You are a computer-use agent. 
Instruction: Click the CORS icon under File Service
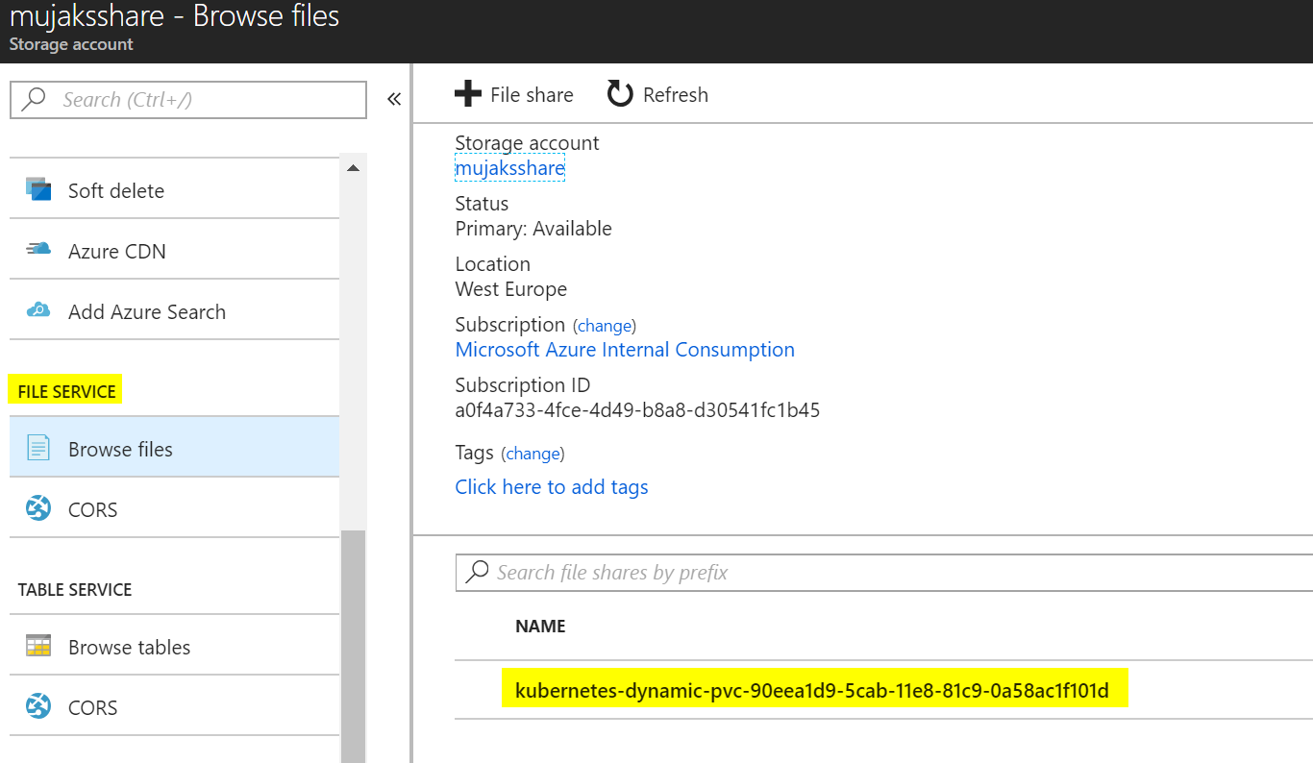coord(38,508)
